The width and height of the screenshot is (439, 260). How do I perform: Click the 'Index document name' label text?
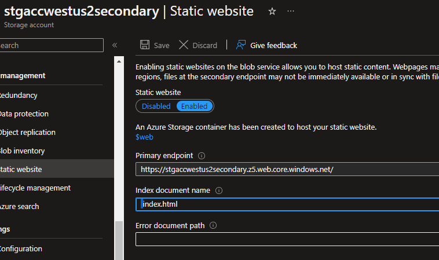(173, 191)
